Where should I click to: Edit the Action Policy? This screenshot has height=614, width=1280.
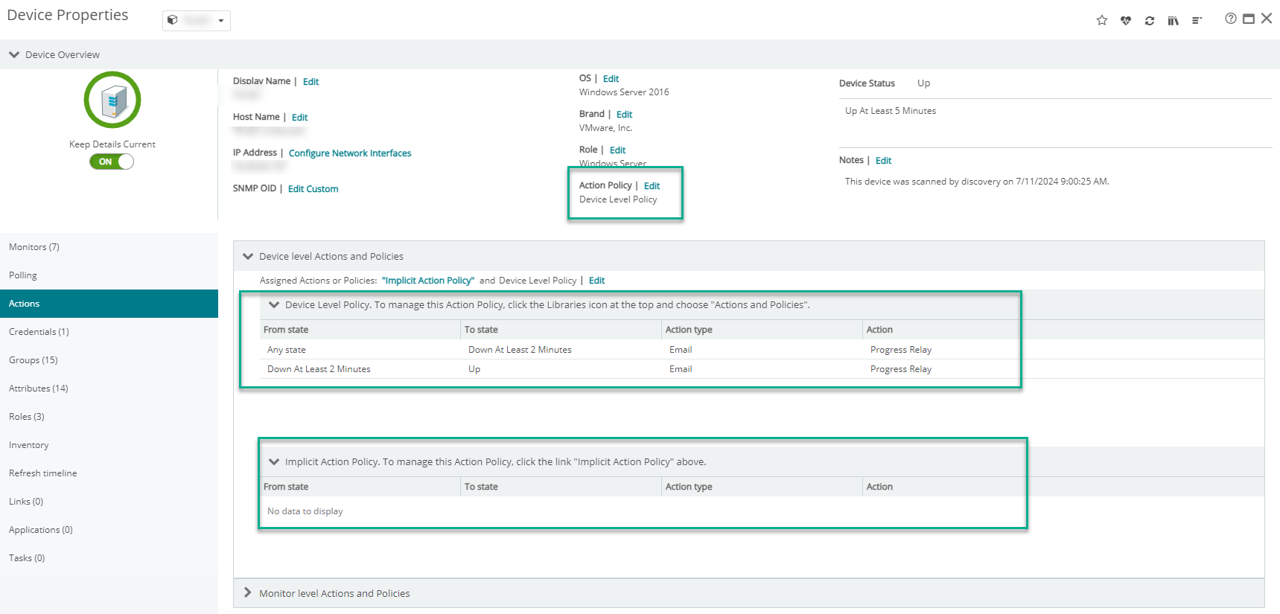[x=652, y=186]
